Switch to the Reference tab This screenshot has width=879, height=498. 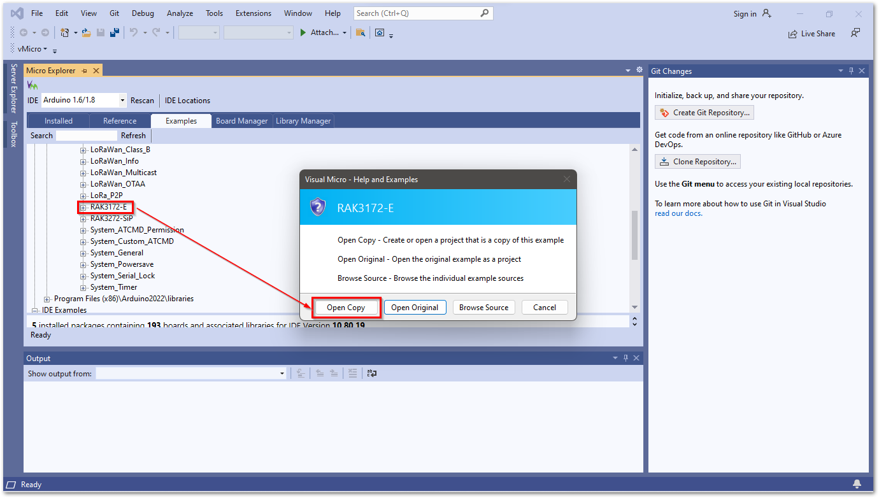120,121
